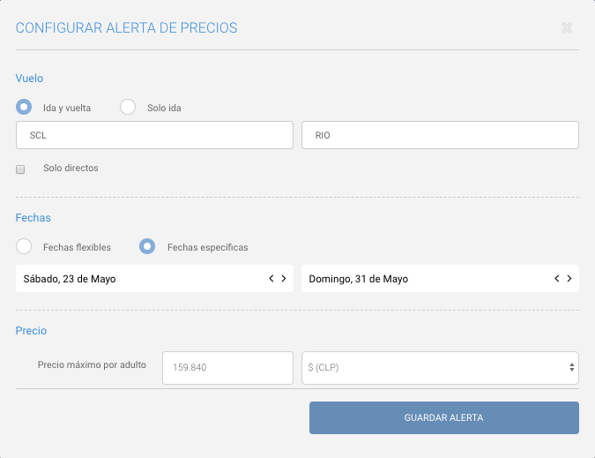Select the Ida y vuelta option
The image size is (595, 458).
[24, 107]
